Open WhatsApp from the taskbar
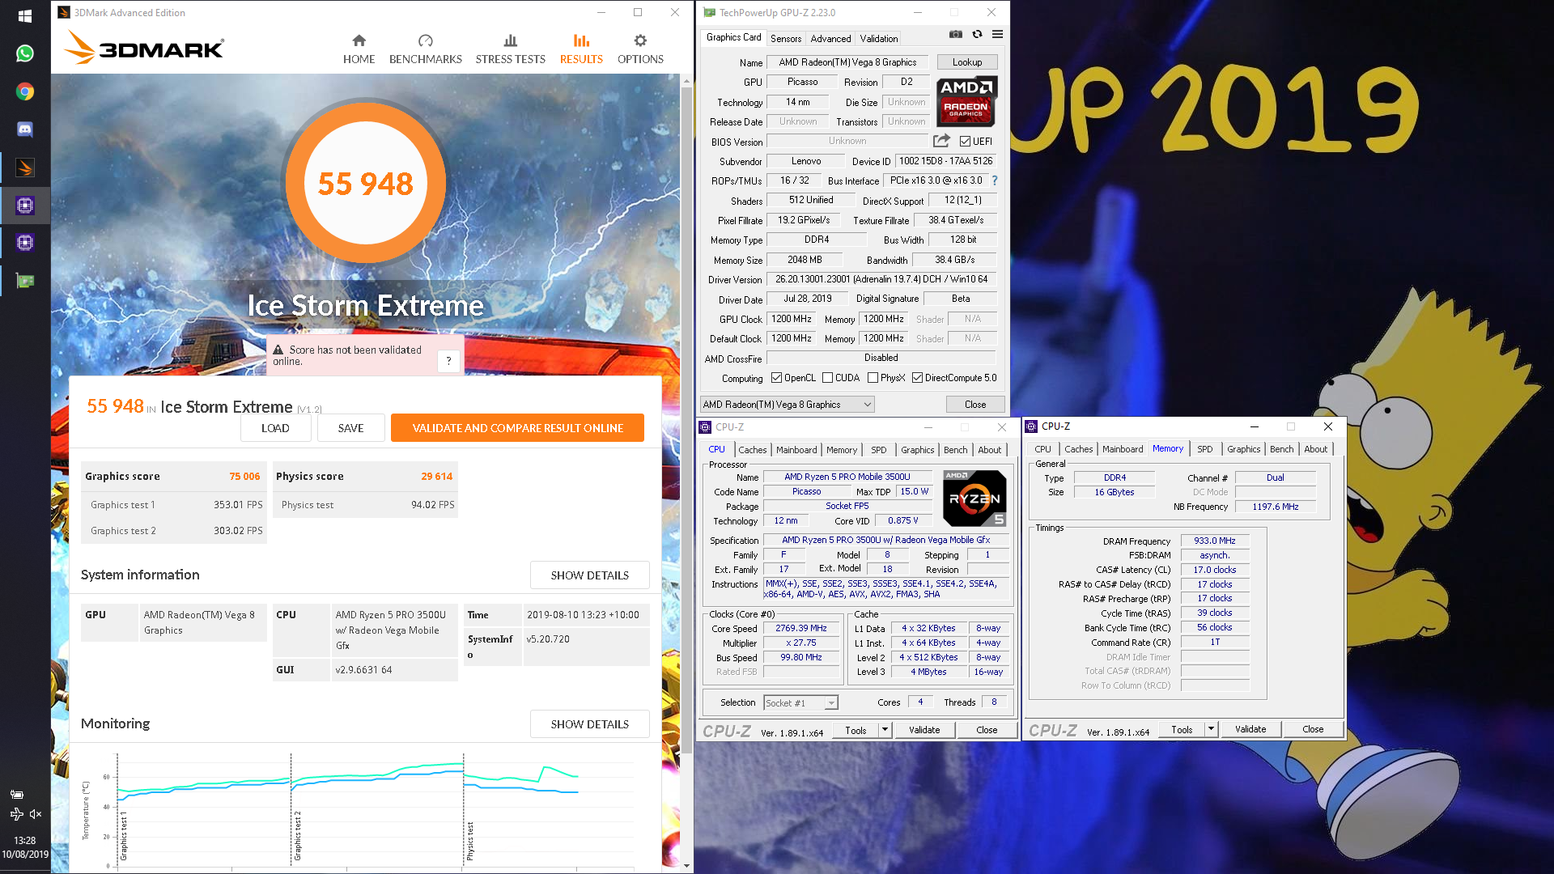This screenshot has height=874, width=1554. click(x=25, y=53)
